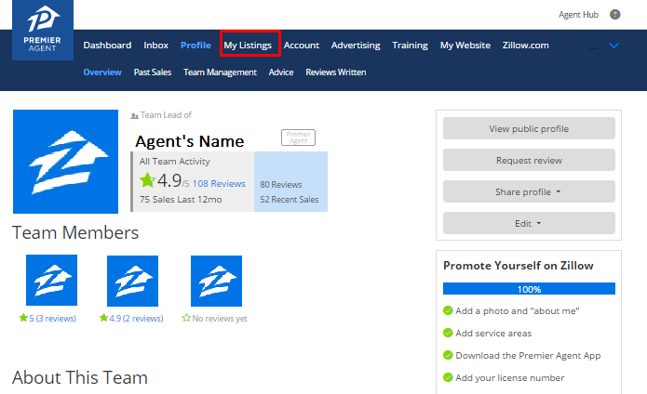Screen dimensions: 647x394
Task: Expand the blue chevron in navigation bar
Action: pyautogui.click(x=613, y=45)
